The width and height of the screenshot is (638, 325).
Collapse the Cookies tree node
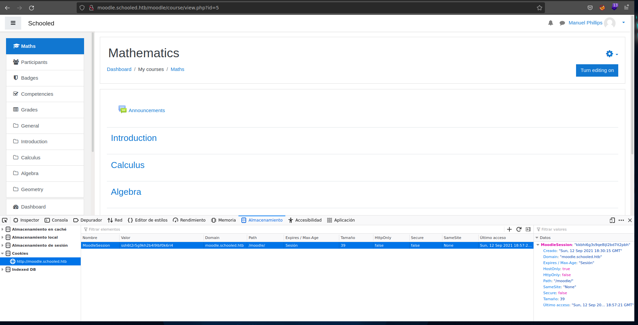tap(3, 253)
